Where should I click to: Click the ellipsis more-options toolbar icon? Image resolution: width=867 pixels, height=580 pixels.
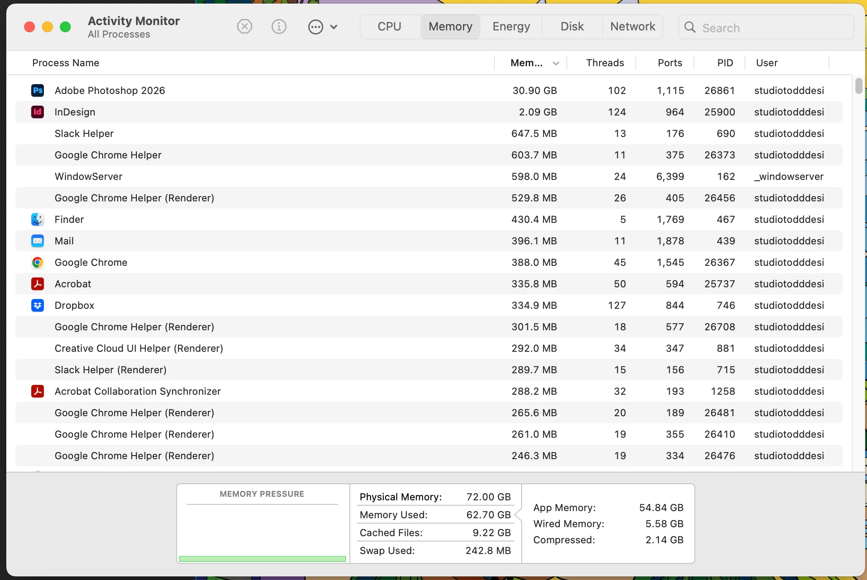[x=315, y=27]
